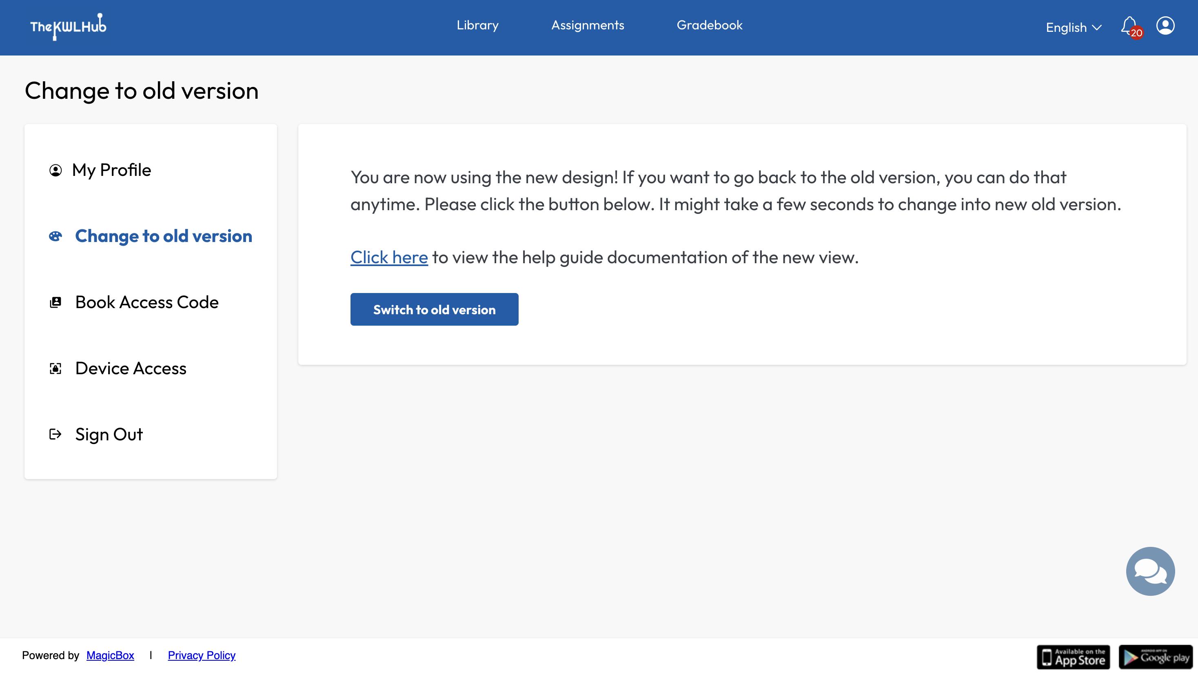Screen dimensions: 1198x675
Task: Click the App Store download badge
Action: pos(1073,657)
